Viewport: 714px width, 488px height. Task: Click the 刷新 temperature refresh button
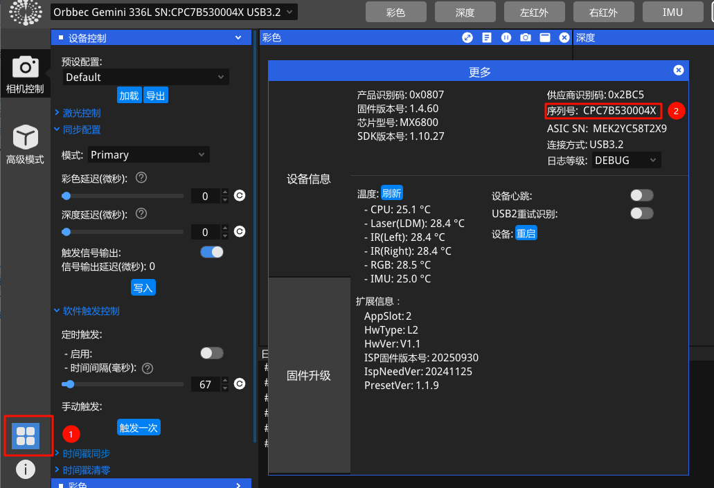tap(391, 193)
